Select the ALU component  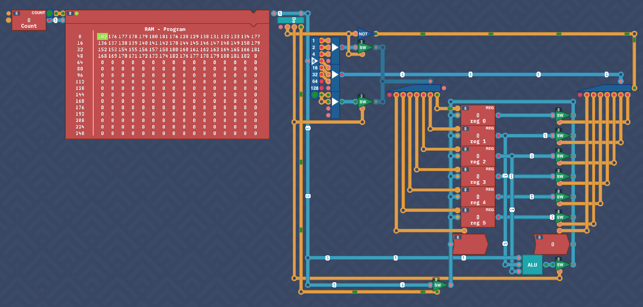click(532, 264)
